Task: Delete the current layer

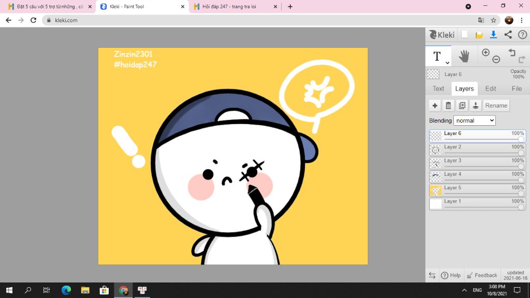Action: click(448, 106)
